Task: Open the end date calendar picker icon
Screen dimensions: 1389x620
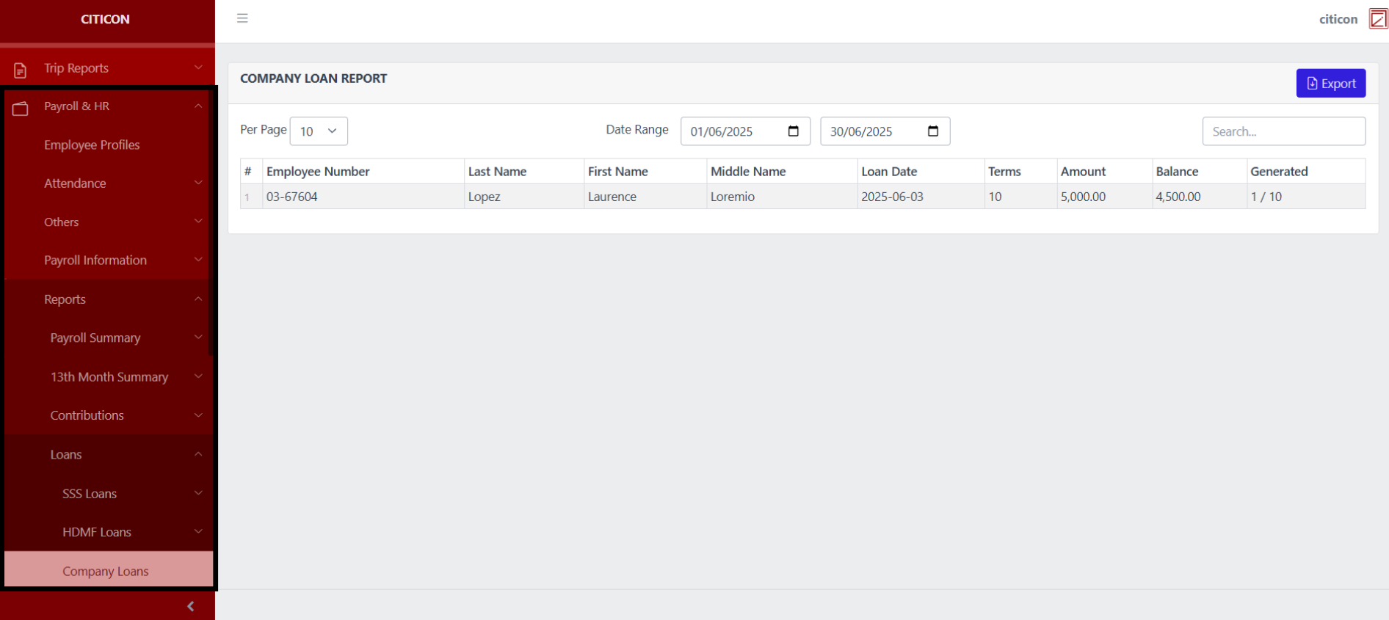Action: (x=932, y=131)
